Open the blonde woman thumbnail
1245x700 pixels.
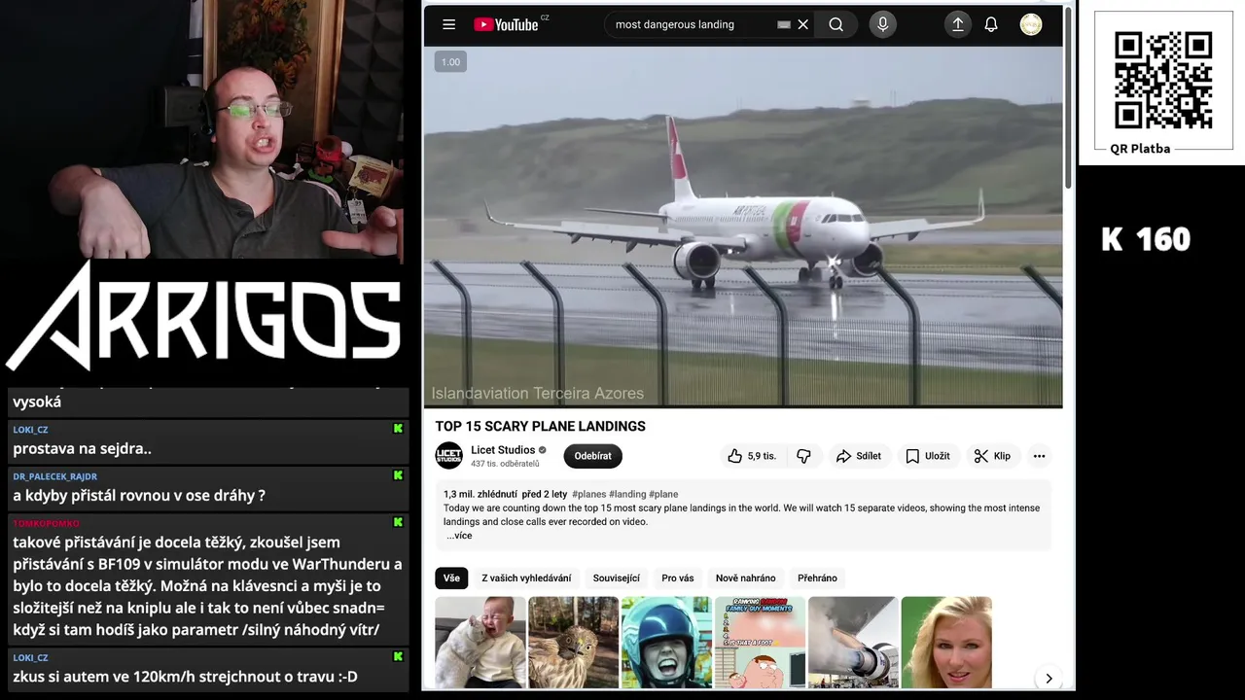pos(946,643)
